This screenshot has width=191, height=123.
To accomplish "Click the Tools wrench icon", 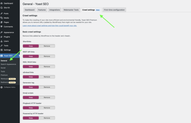I will coord(2,46).
